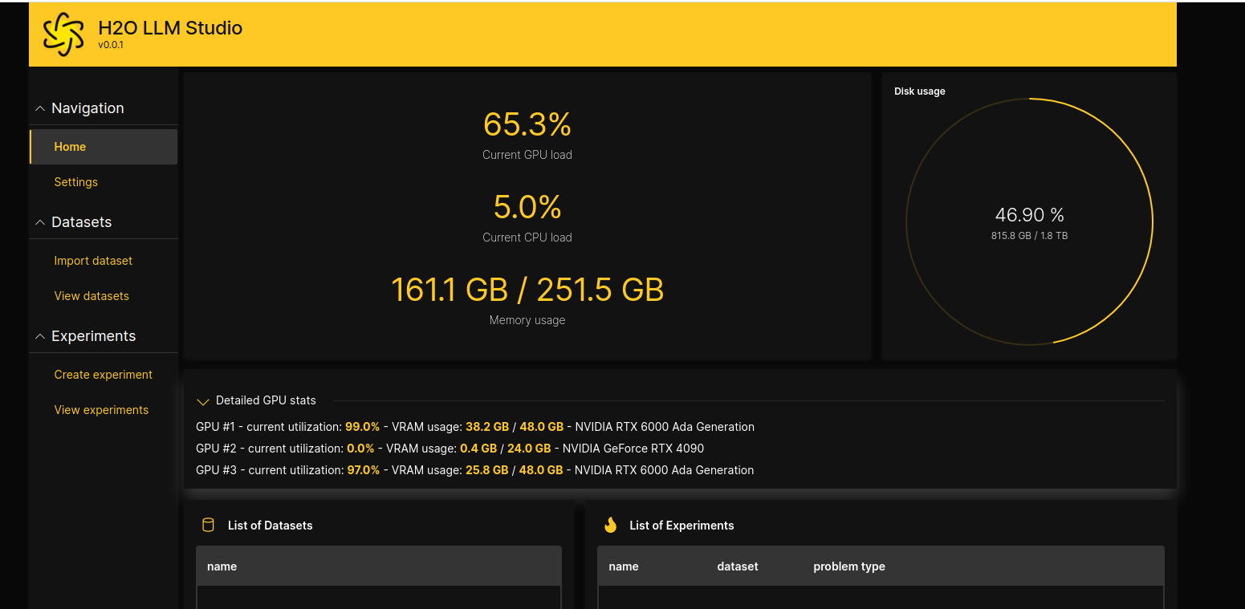This screenshot has height=609, width=1245.
Task: Click the Navigation section heading
Action: (x=87, y=108)
